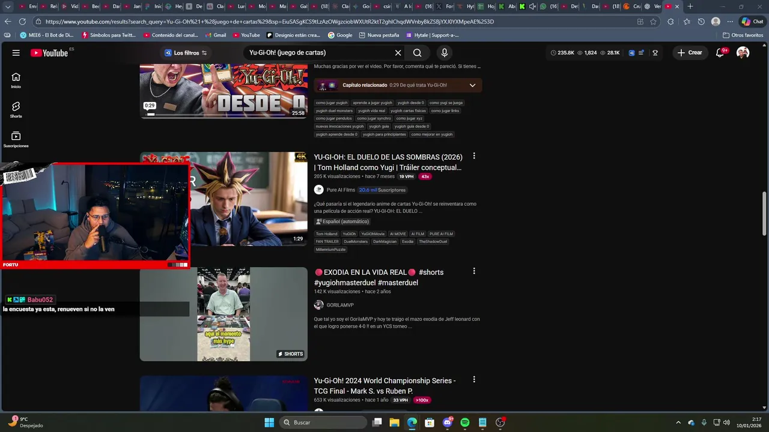Switch to the Crunchyroll Cru tab

click(x=631, y=6)
